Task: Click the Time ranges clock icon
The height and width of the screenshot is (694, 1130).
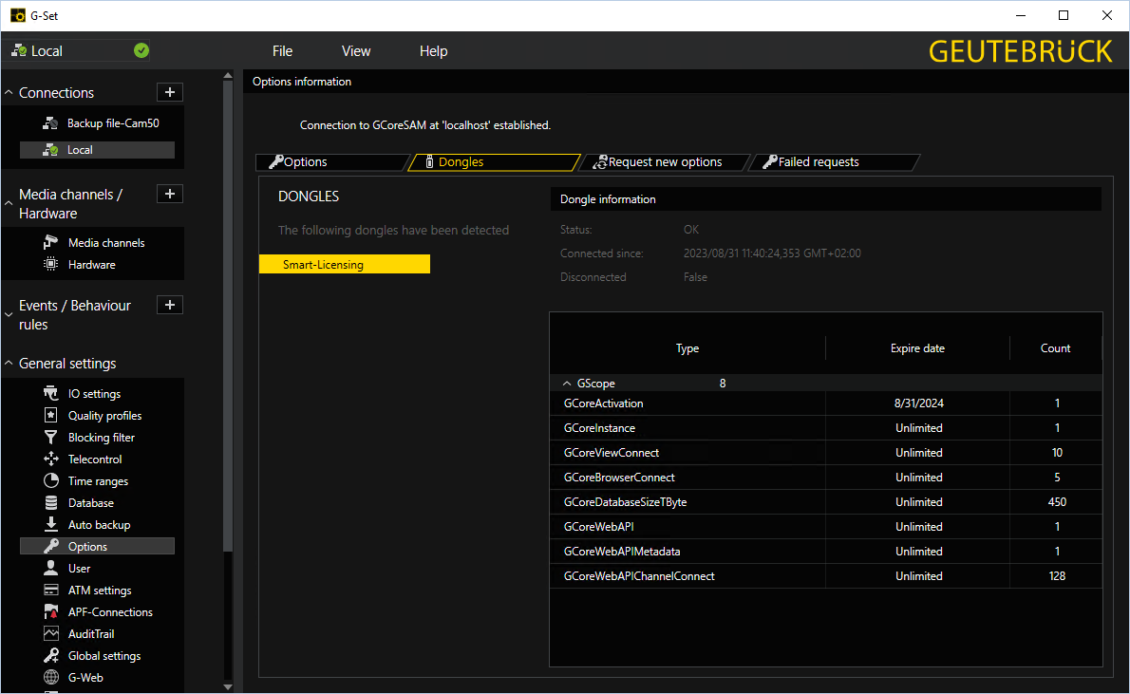Action: [x=51, y=481]
